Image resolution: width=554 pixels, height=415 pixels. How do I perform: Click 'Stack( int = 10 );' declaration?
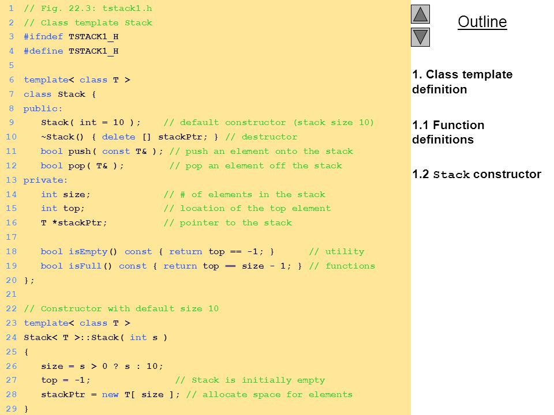click(x=91, y=123)
